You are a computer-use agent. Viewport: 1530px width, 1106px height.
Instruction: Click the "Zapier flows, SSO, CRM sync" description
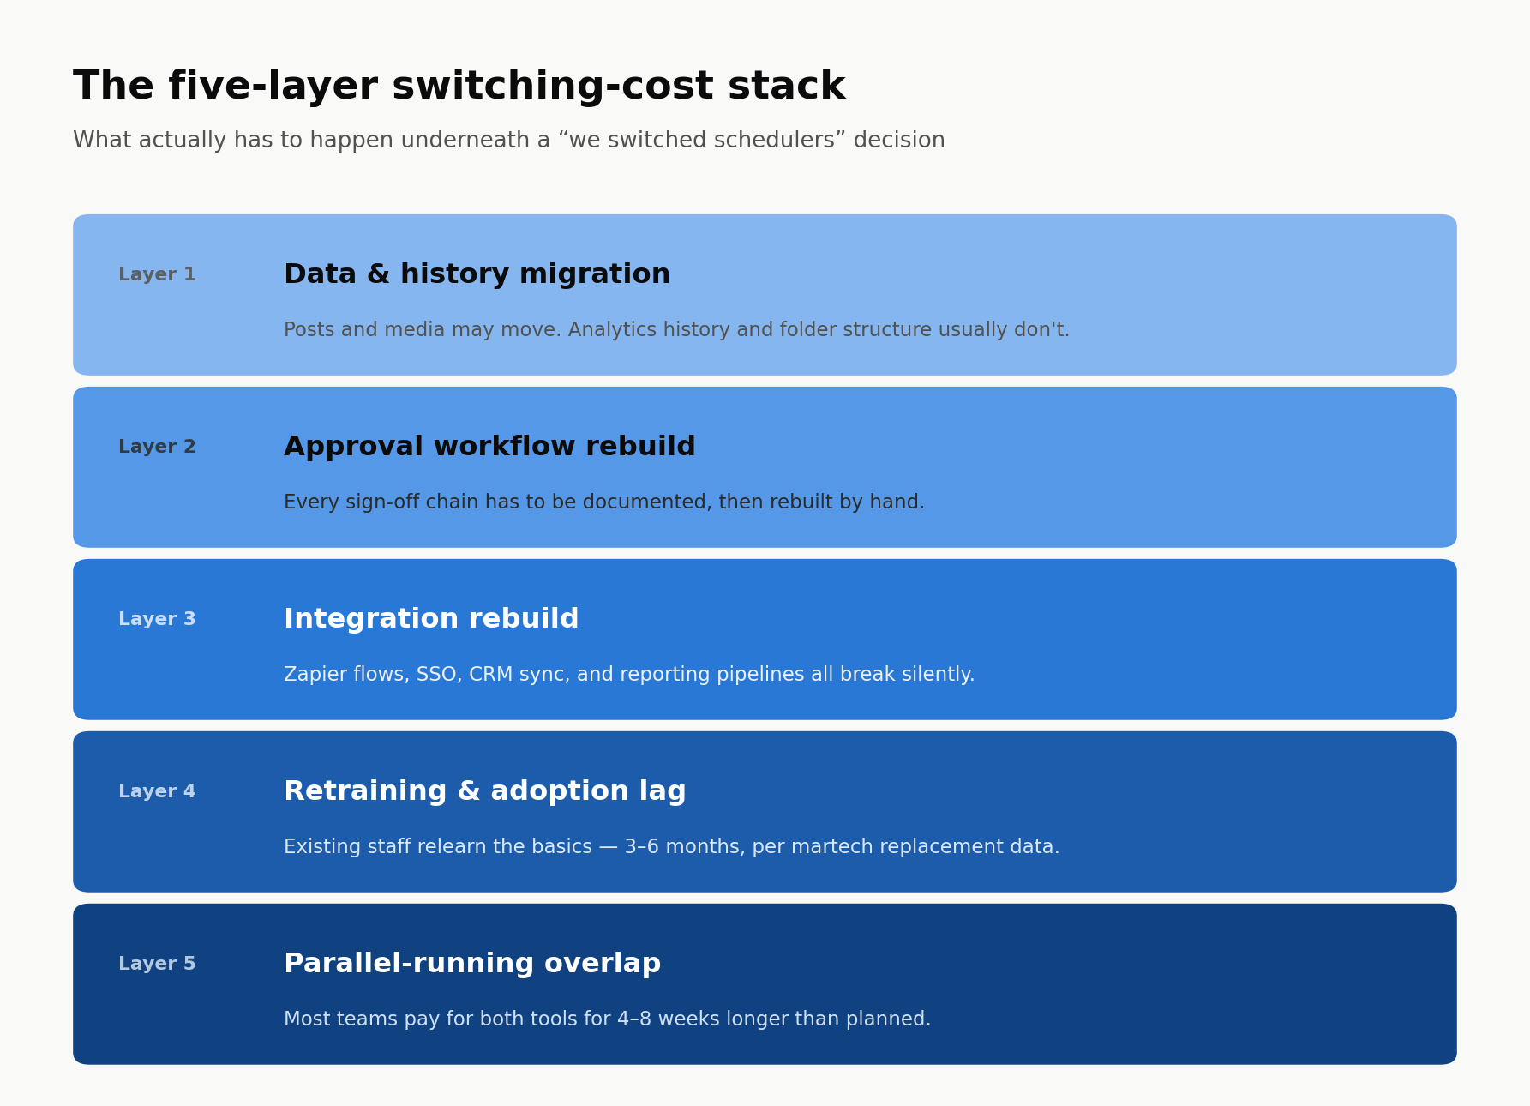[x=629, y=675]
